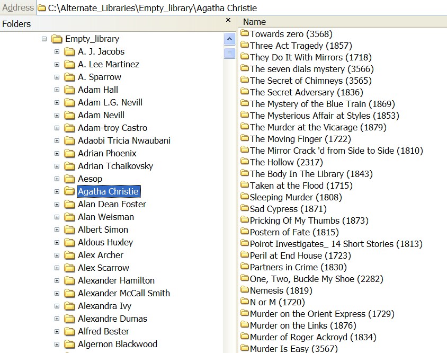Select 'Pricking Of My Thumbs (1873)'
This screenshot has width=447, height=353.
tap(309, 221)
